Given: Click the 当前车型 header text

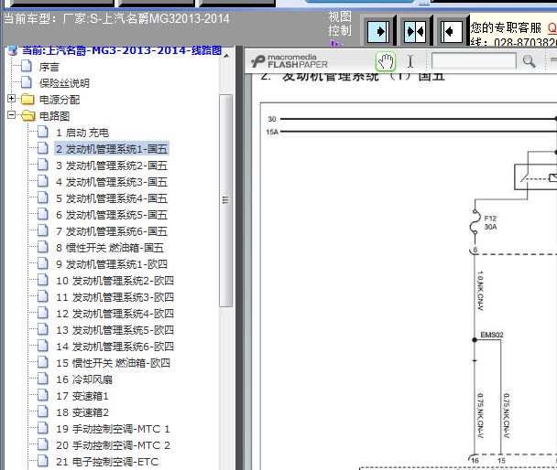Looking at the screenshot, I should click(116, 18).
